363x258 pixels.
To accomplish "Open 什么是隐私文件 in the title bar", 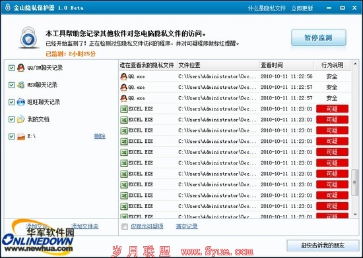I will click(267, 9).
